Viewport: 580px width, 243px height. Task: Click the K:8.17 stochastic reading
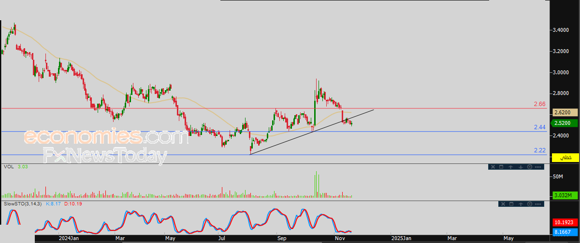click(x=53, y=204)
